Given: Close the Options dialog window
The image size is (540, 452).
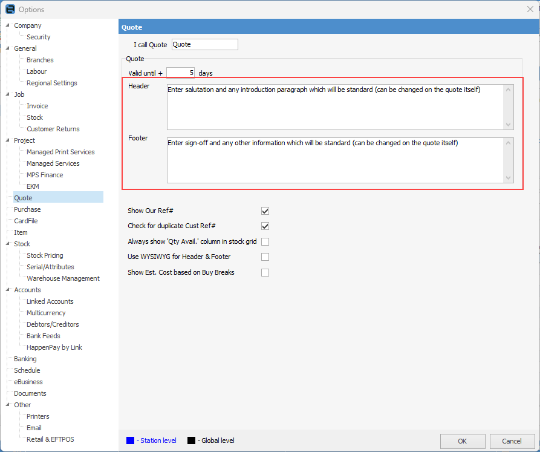Looking at the screenshot, I should pos(530,9).
